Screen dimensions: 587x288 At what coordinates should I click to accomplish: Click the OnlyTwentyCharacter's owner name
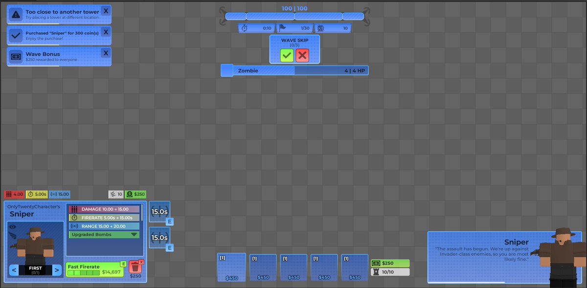[34, 207]
